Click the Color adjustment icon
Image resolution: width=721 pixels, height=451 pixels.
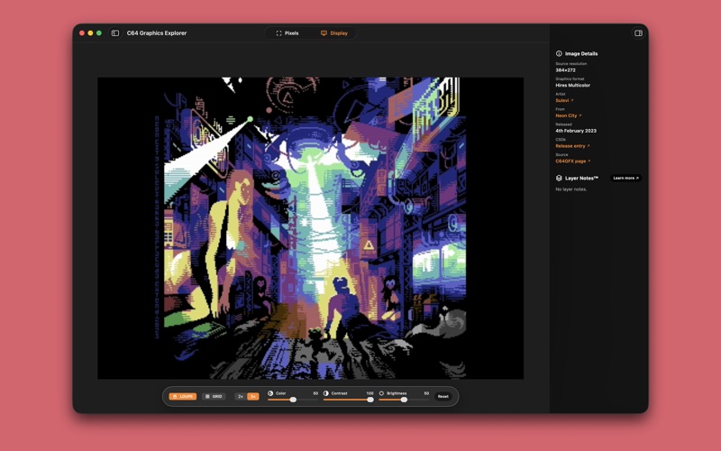270,393
